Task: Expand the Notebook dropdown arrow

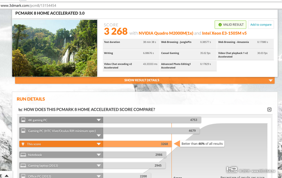Action: pyautogui.click(x=99, y=155)
